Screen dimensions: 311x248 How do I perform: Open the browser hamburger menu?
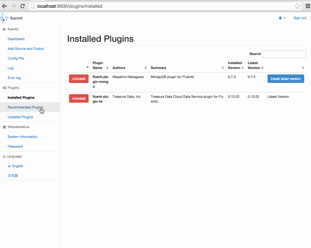[308, 6]
